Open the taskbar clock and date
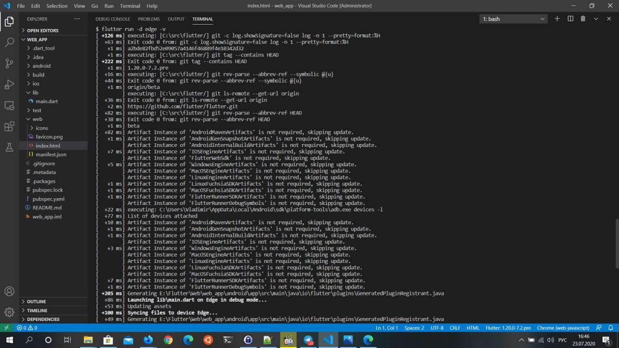The width and height of the screenshot is (619, 348). [583, 340]
